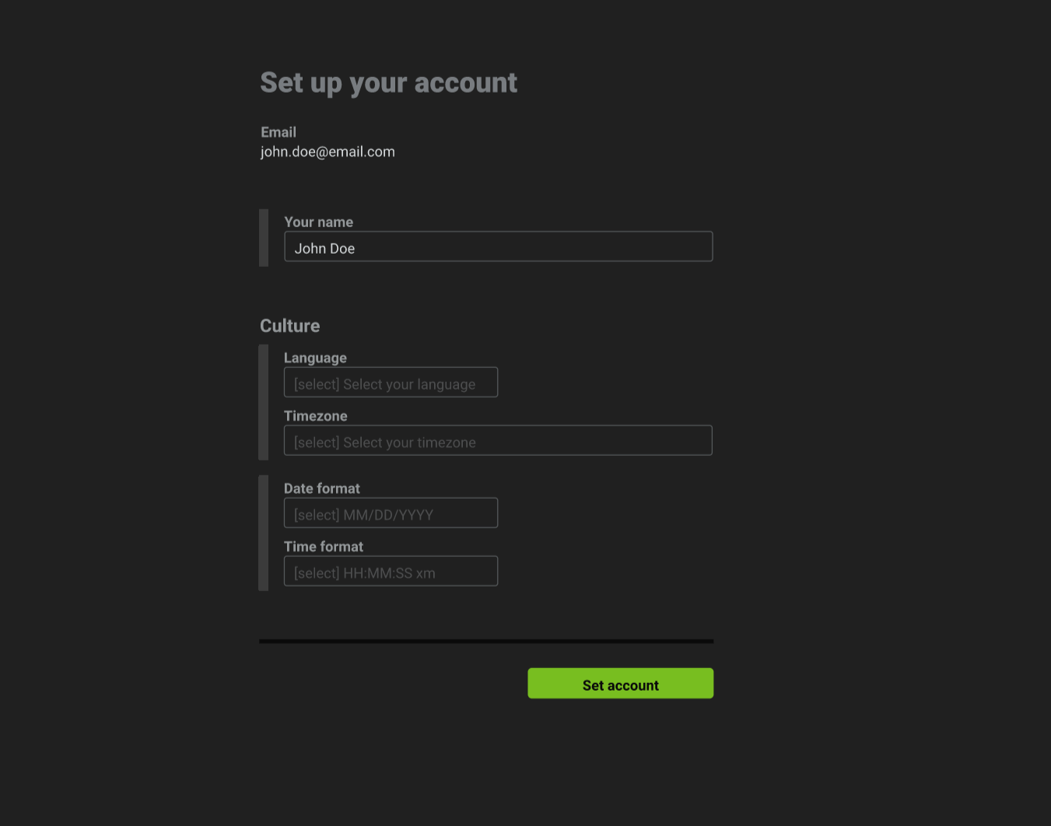Select the 'Timezone' field label
This screenshot has width=1051, height=826.
[x=315, y=416]
